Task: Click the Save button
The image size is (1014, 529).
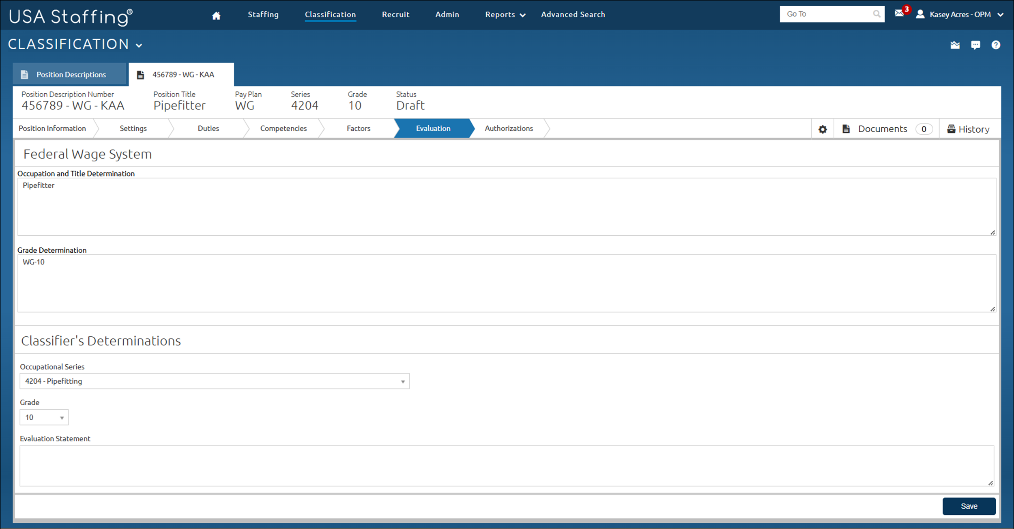Action: (x=969, y=506)
